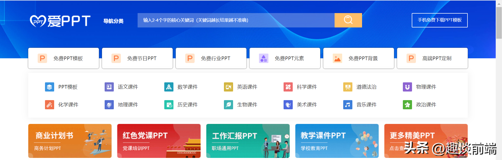Click the P icon beside 免费PPT模板
This screenshot has height=160, width=502.
(42, 58)
